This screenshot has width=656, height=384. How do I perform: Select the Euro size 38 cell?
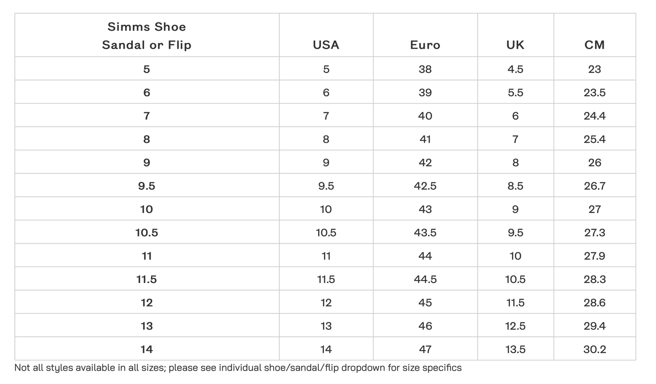tap(425, 69)
